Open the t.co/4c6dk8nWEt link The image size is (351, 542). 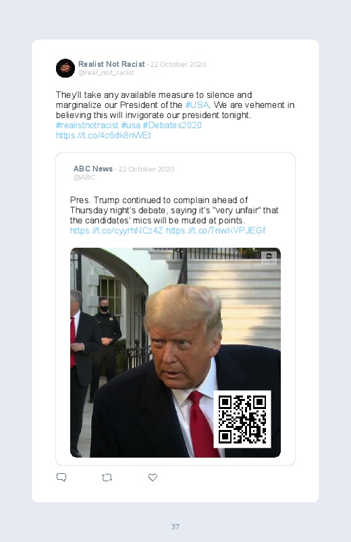coord(103,135)
